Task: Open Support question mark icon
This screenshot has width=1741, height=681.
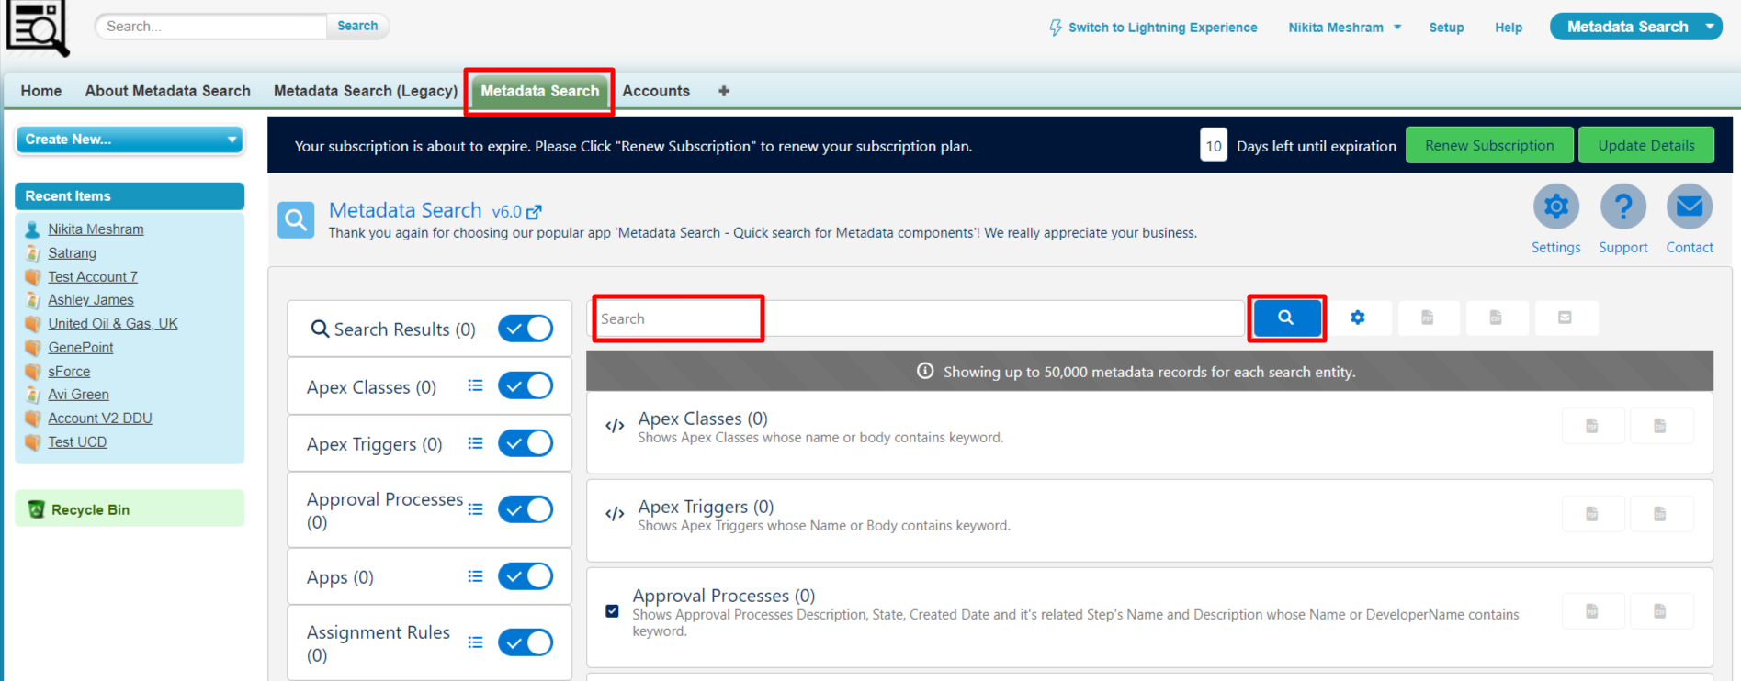Action: pos(1623,207)
